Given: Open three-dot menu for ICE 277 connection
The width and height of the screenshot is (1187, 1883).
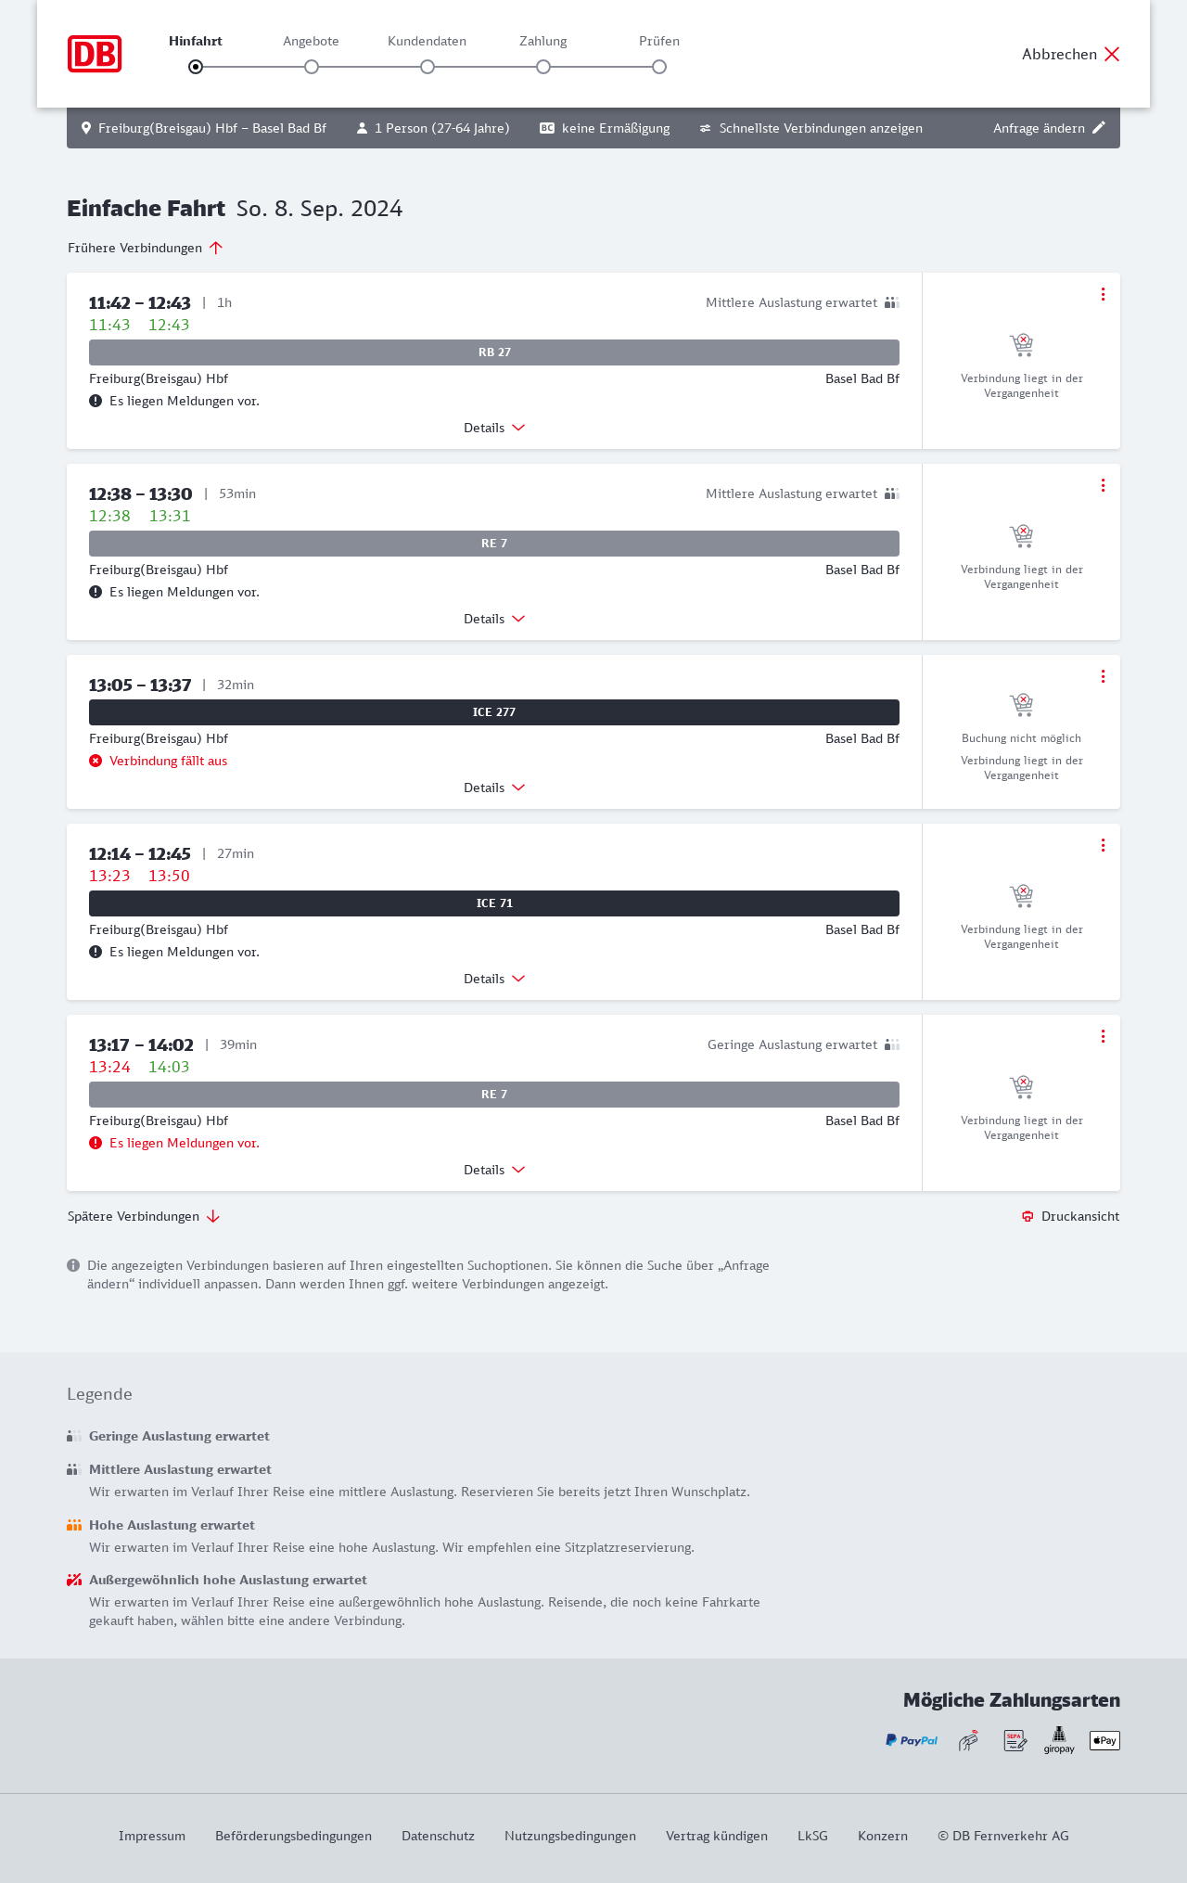Looking at the screenshot, I should coord(1103,676).
